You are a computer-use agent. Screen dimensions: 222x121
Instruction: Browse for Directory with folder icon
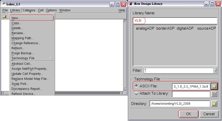(214, 104)
